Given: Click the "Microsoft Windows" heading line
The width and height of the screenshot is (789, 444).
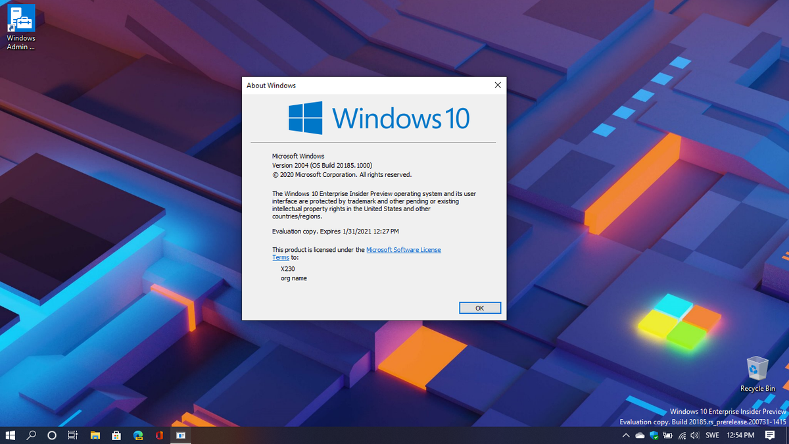Looking at the screenshot, I should (x=299, y=156).
